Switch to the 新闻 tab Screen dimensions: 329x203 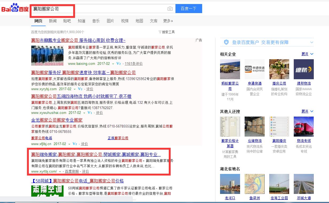(53, 21)
